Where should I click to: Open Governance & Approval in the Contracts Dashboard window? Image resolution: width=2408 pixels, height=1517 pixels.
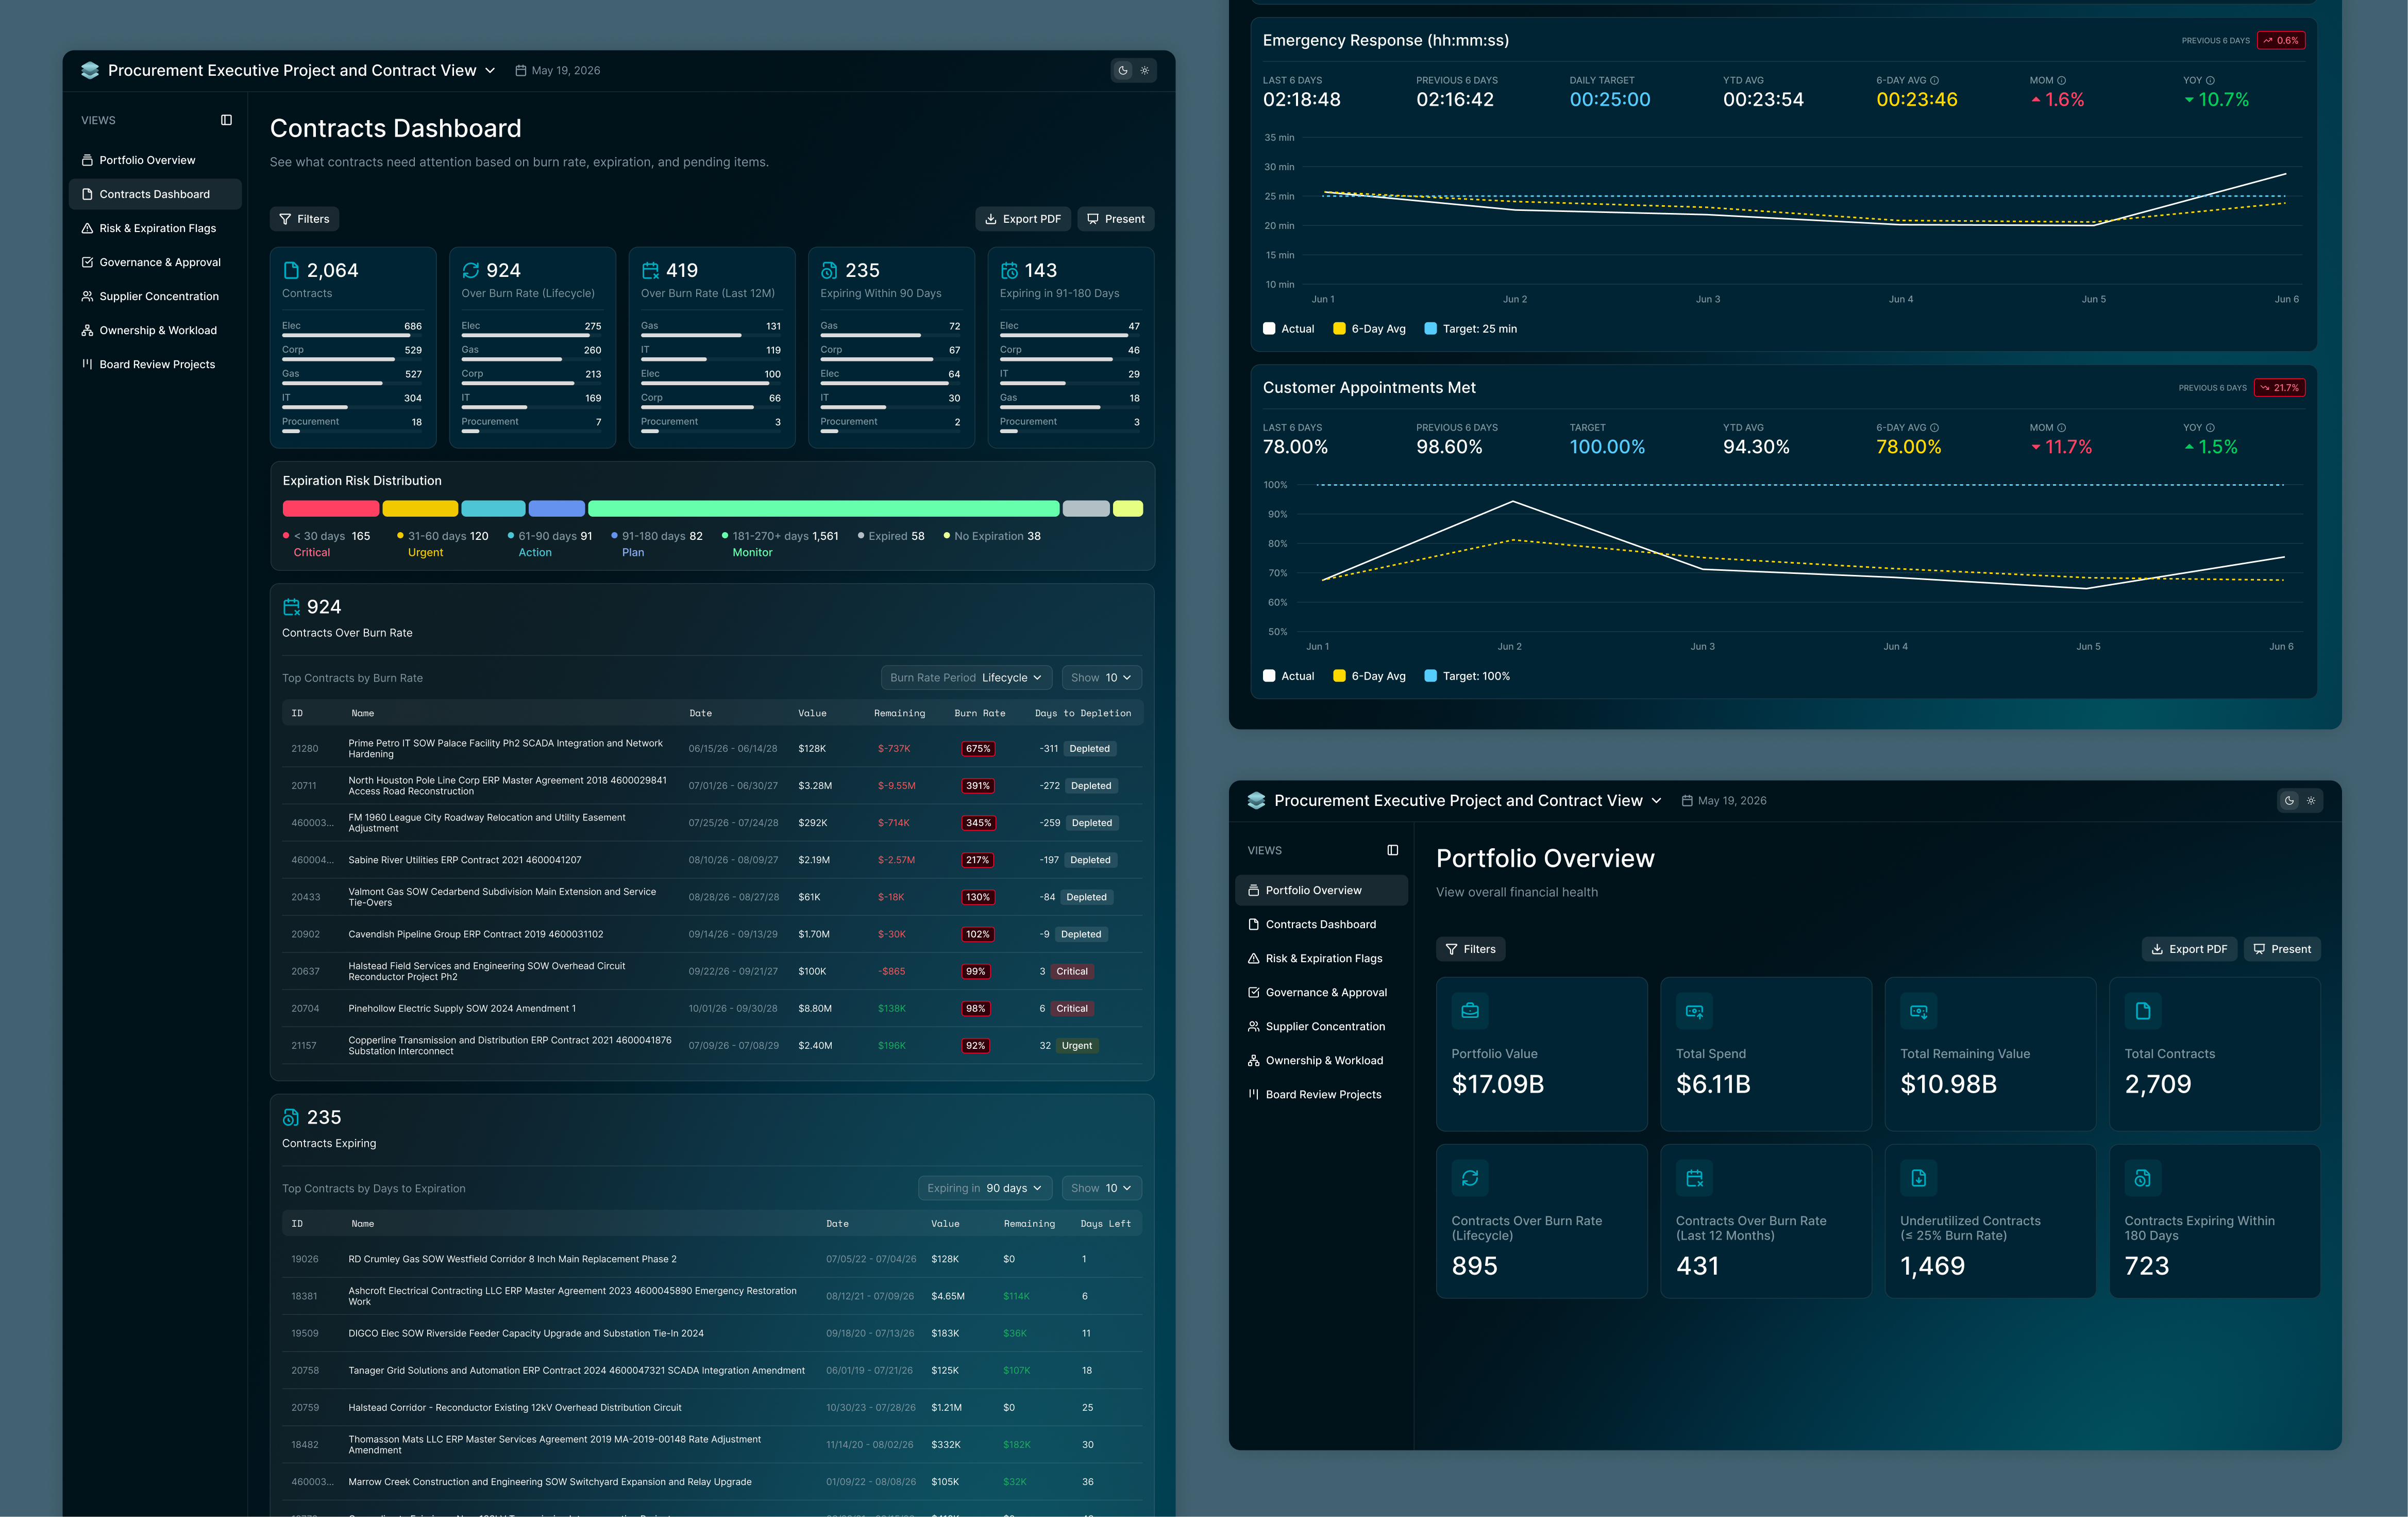pyautogui.click(x=155, y=262)
